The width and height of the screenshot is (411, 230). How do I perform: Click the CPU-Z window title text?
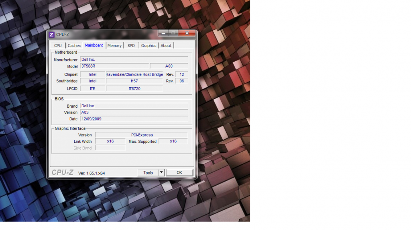pos(63,34)
